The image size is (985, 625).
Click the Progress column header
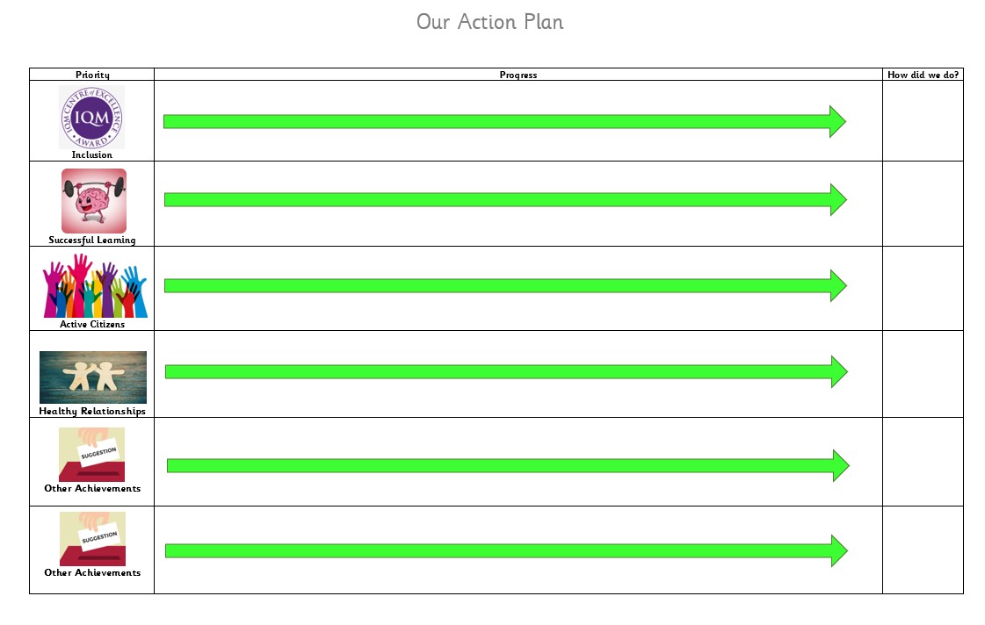point(518,75)
